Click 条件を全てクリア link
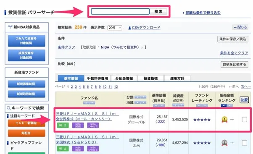Screen dimensions: 253x154 234,53
